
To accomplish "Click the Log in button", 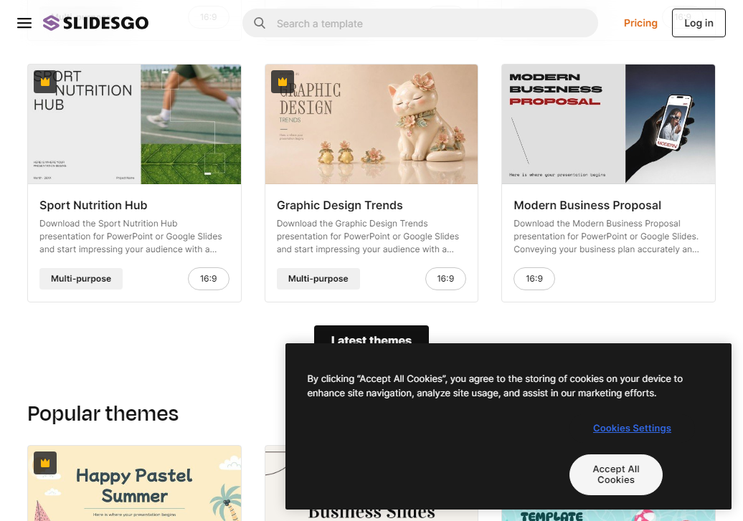I will (699, 23).
